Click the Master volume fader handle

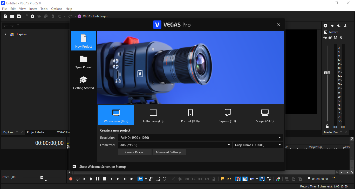point(327,73)
